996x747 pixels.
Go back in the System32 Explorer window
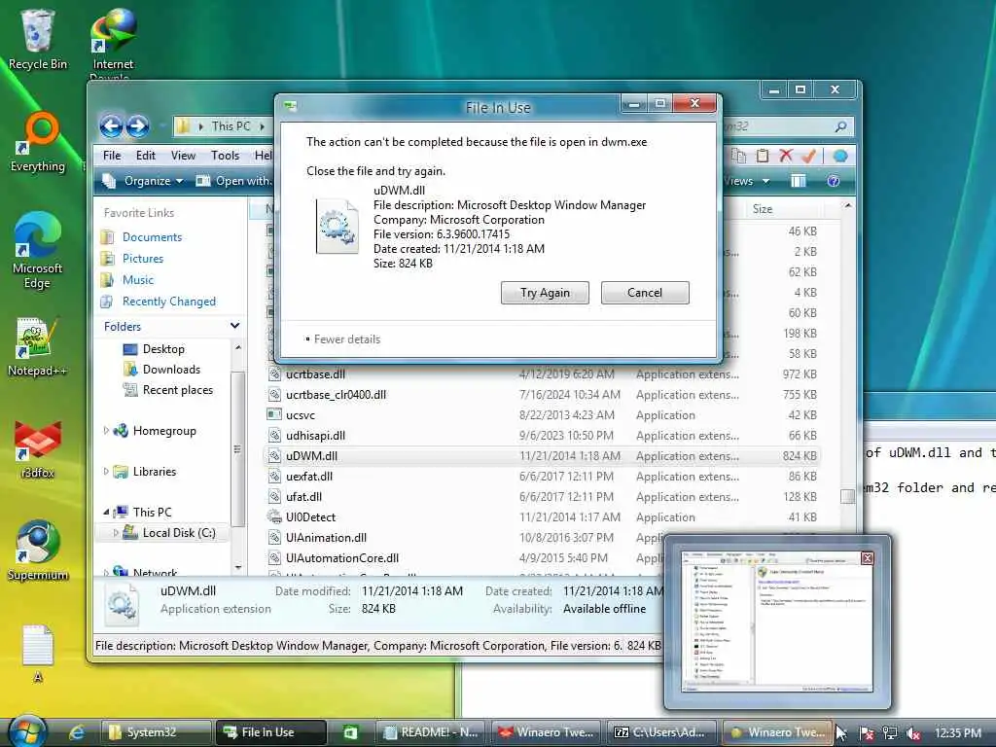tap(112, 126)
